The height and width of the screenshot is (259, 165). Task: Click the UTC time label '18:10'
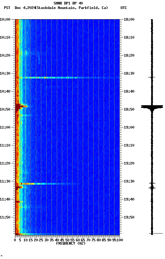pyautogui.click(x=129, y=37)
